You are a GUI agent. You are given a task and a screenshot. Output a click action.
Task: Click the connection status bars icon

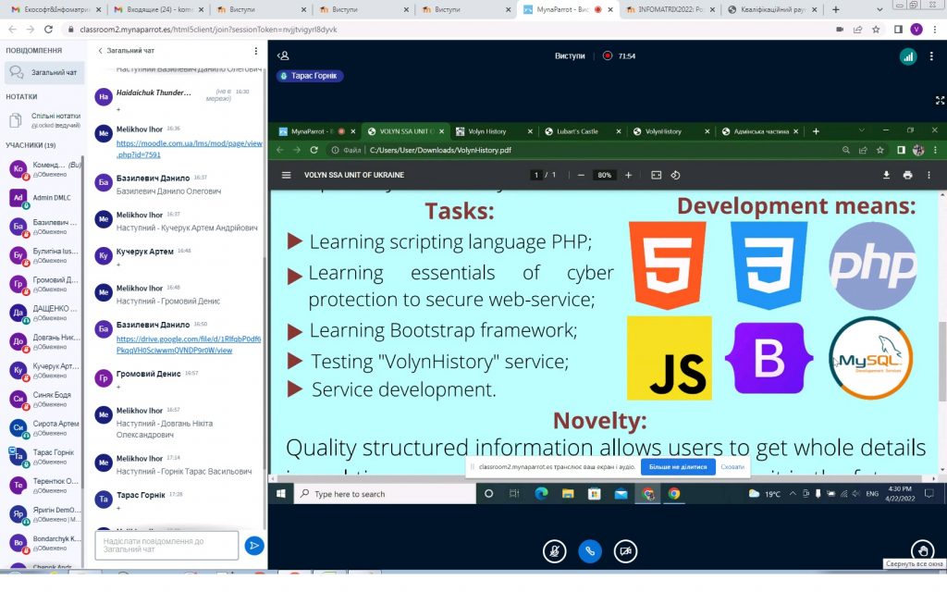(x=907, y=56)
